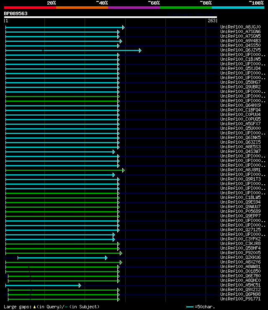Select the UniRef100_A5GFX7 label
Screen dimensions: 268x310
[x=240, y=124]
